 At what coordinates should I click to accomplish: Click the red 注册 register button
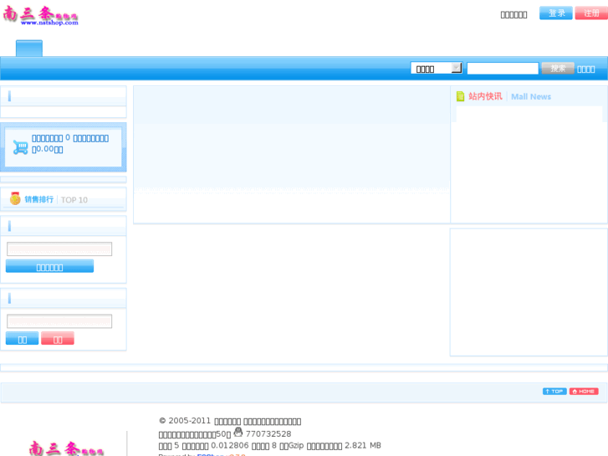pos(591,13)
